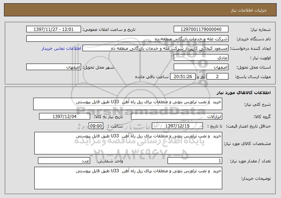Click the توضیحات خریدار label
281x198 pixels.
coord(256,178)
